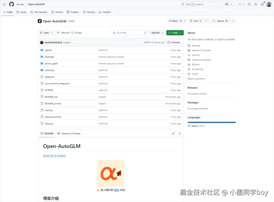Click the GitHub logo icon
Viewport: 274px width, 202px height.
coord(12,4)
